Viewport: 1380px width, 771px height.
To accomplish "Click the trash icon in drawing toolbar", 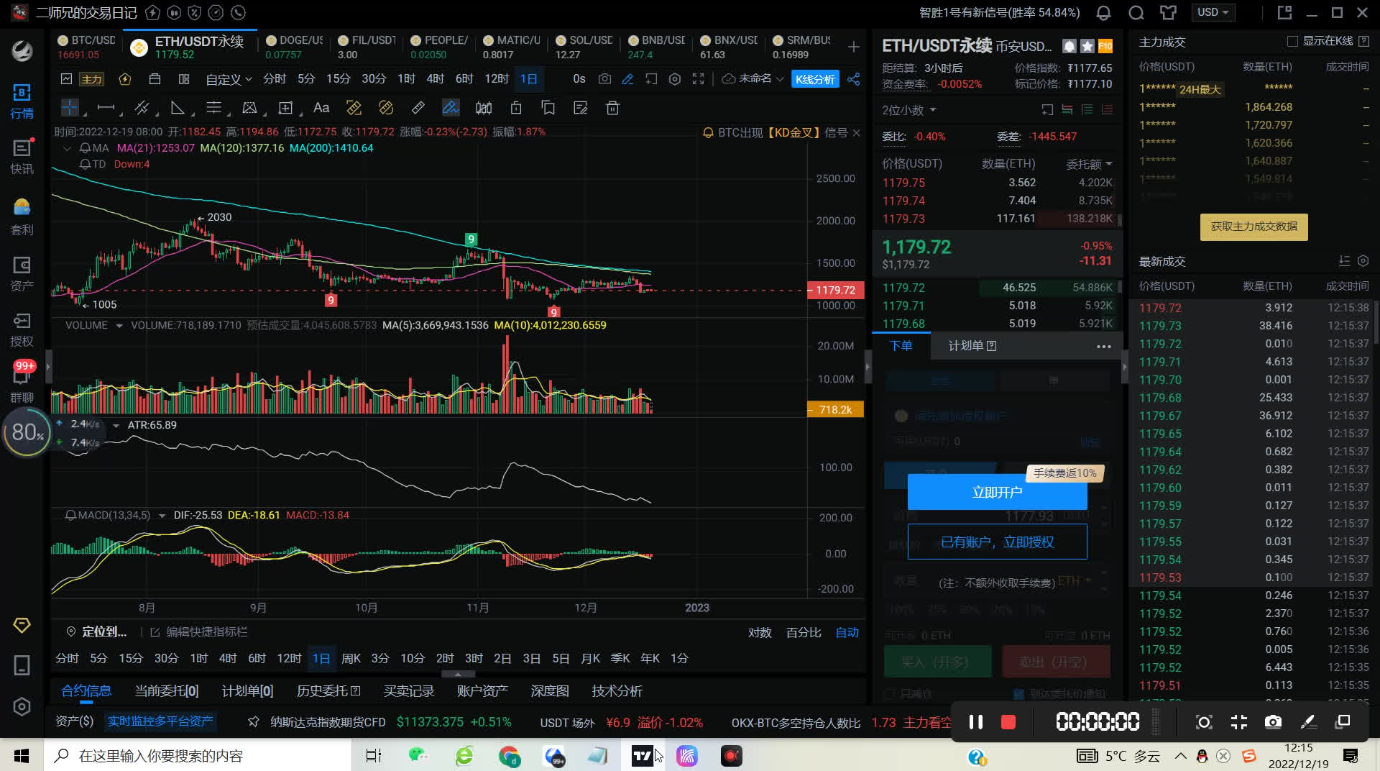I will [612, 108].
